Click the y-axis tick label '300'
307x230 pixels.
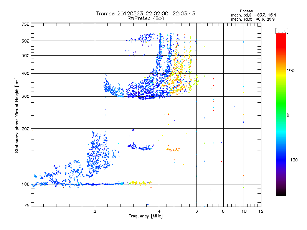tap(25, 97)
